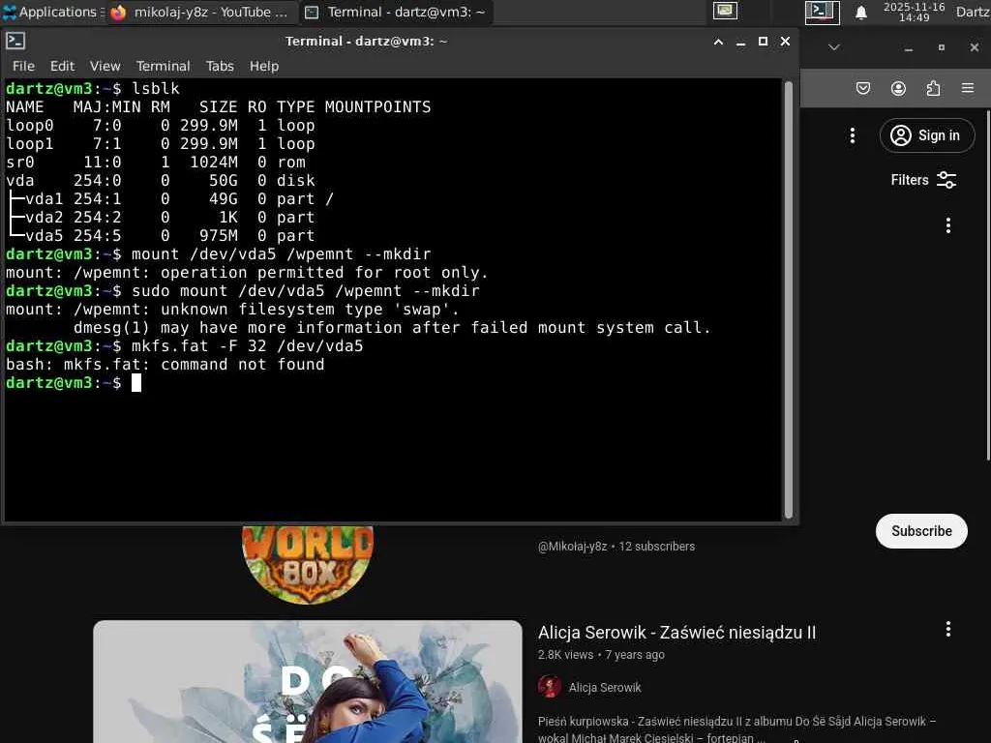991x743 pixels.
Task: Open the WorldBox channel avatar
Action: point(308,564)
